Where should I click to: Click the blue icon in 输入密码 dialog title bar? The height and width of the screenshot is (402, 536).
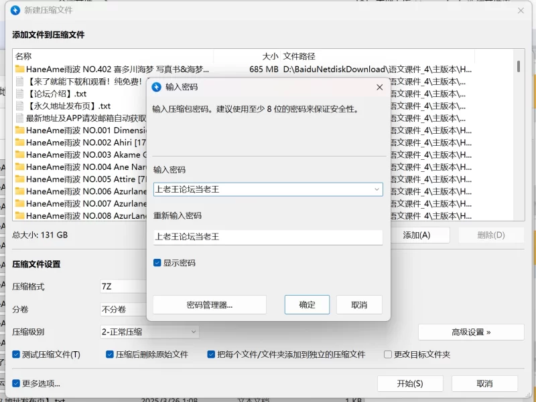[158, 87]
